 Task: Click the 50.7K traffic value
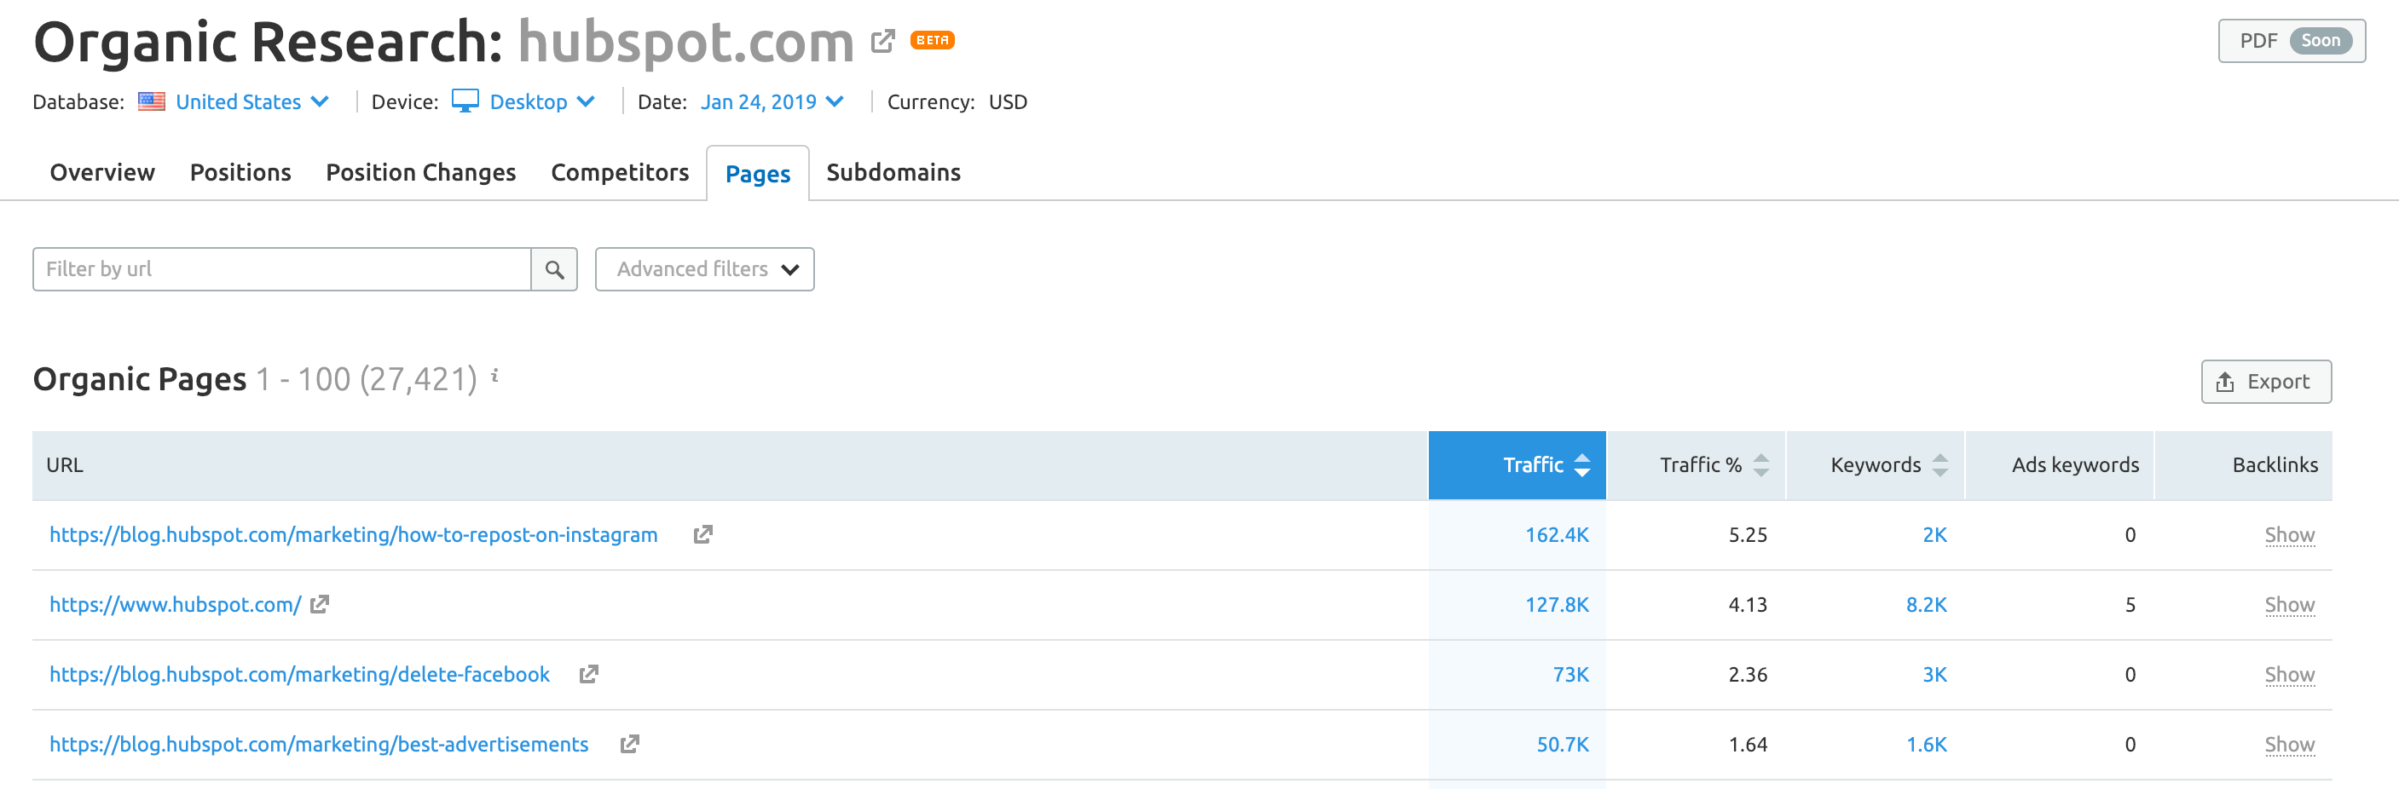pyautogui.click(x=1562, y=743)
